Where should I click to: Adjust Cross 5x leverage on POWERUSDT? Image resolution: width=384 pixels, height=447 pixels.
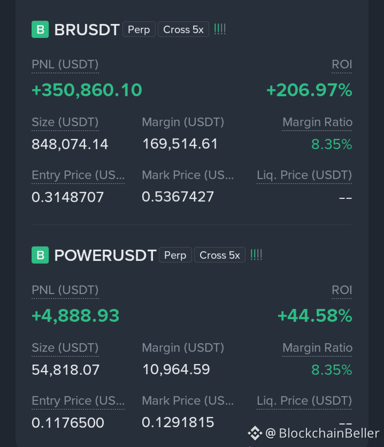219,255
